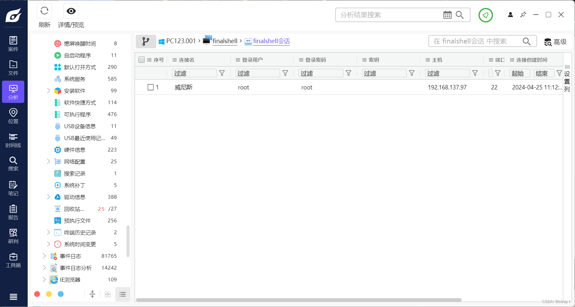Check the select-all checkbox in header
Image resolution: width=575 pixels, height=307 pixels.
(142, 60)
